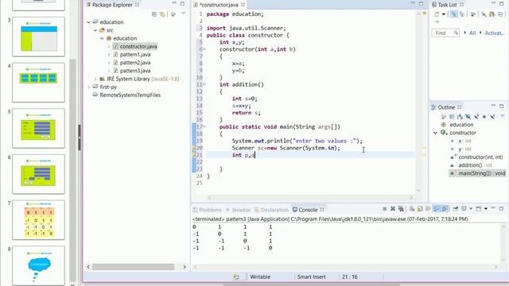Click Remove Launch icon in Console
Viewport: 509px width, 286px height.
[393, 209]
